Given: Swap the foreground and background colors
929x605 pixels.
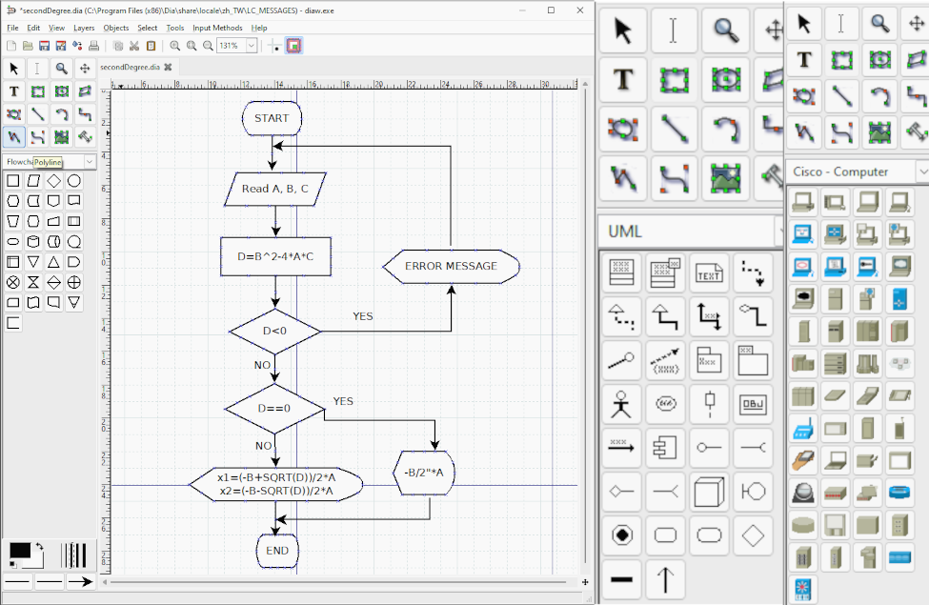Looking at the screenshot, I should 38,547.
